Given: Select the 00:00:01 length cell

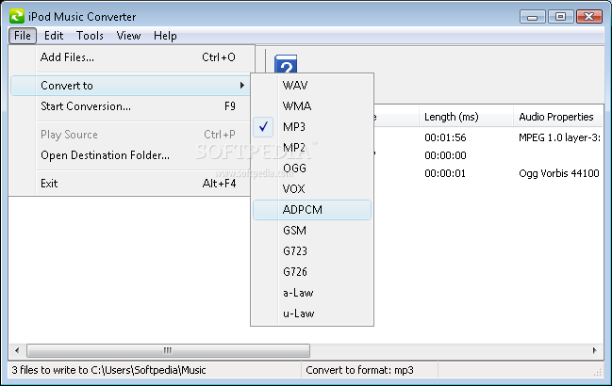Looking at the screenshot, I should click(445, 173).
